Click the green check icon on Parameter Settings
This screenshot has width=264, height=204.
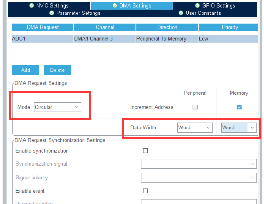coord(52,13)
